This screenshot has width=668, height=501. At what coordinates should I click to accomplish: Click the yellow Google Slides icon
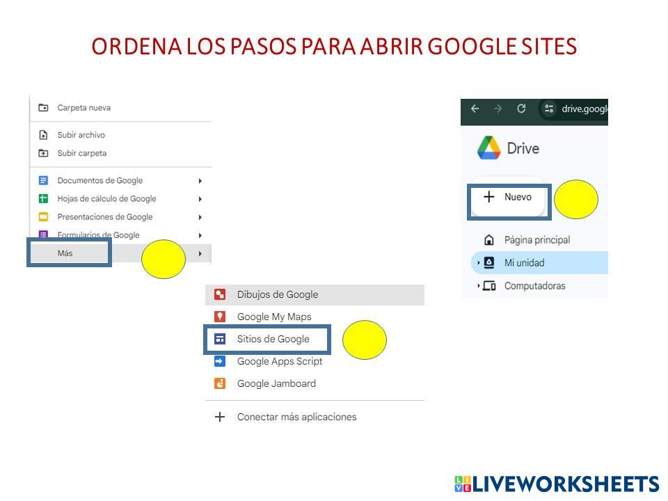[43, 216]
